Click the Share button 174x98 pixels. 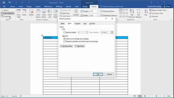(167, 7)
